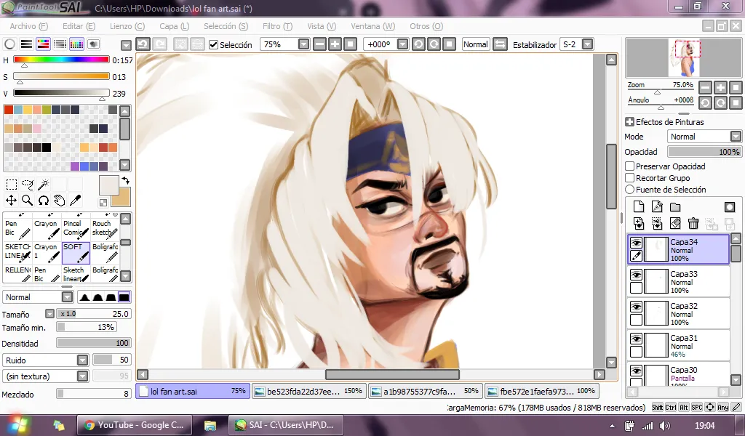Open the brush blend mode Normal dropdown
Image resolution: width=745 pixels, height=436 pixels.
tap(68, 297)
